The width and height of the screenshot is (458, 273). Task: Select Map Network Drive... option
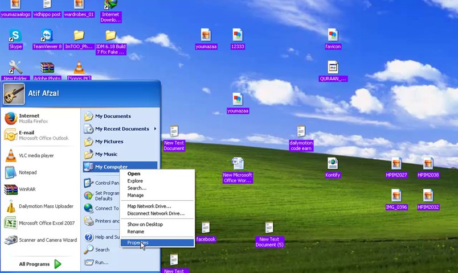pyautogui.click(x=157, y=206)
